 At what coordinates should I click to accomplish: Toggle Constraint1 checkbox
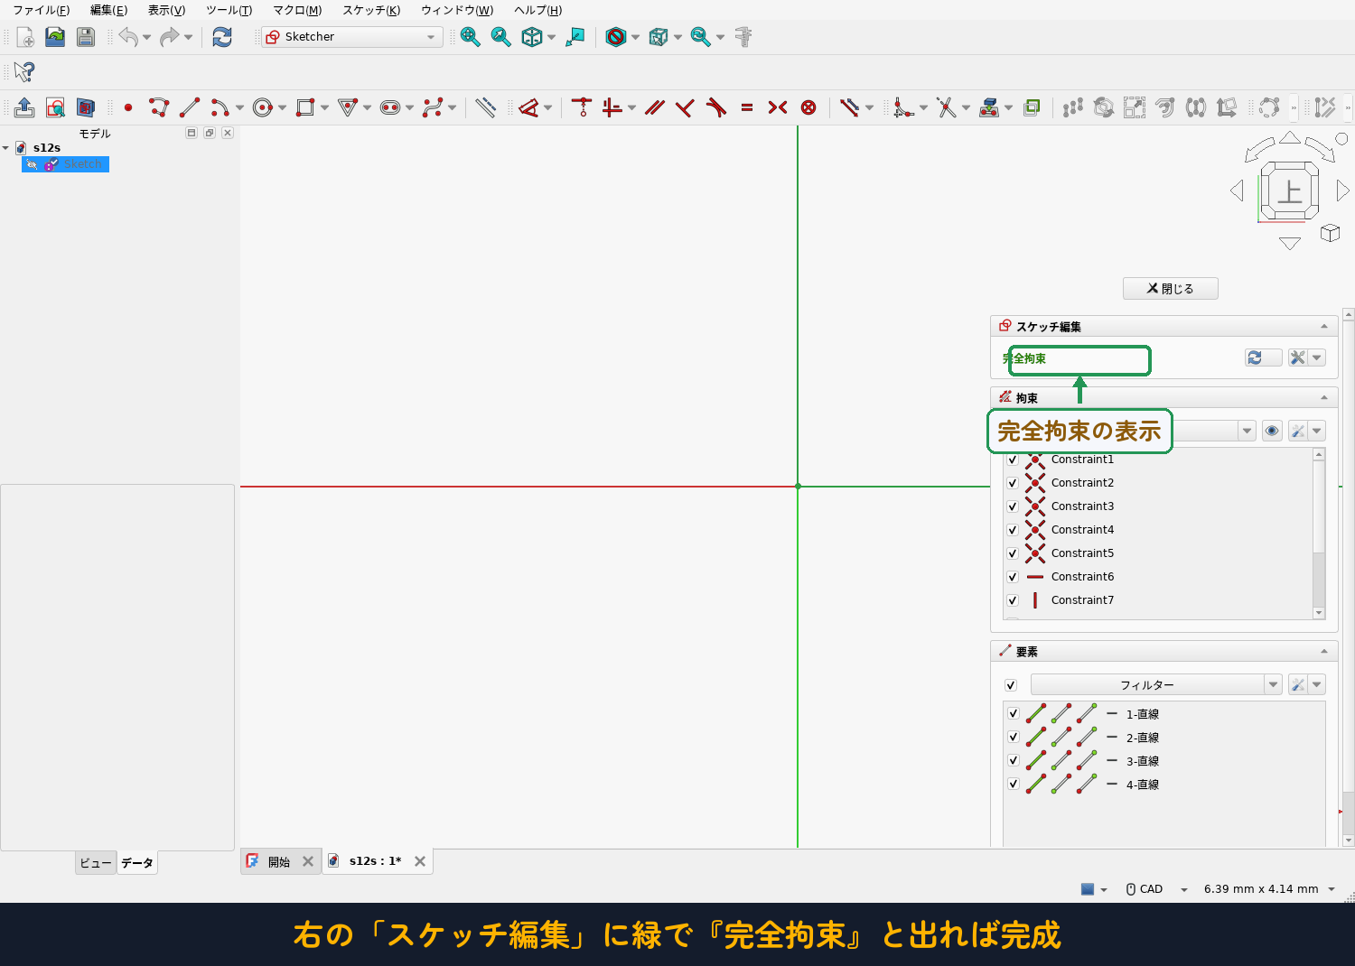(1013, 460)
